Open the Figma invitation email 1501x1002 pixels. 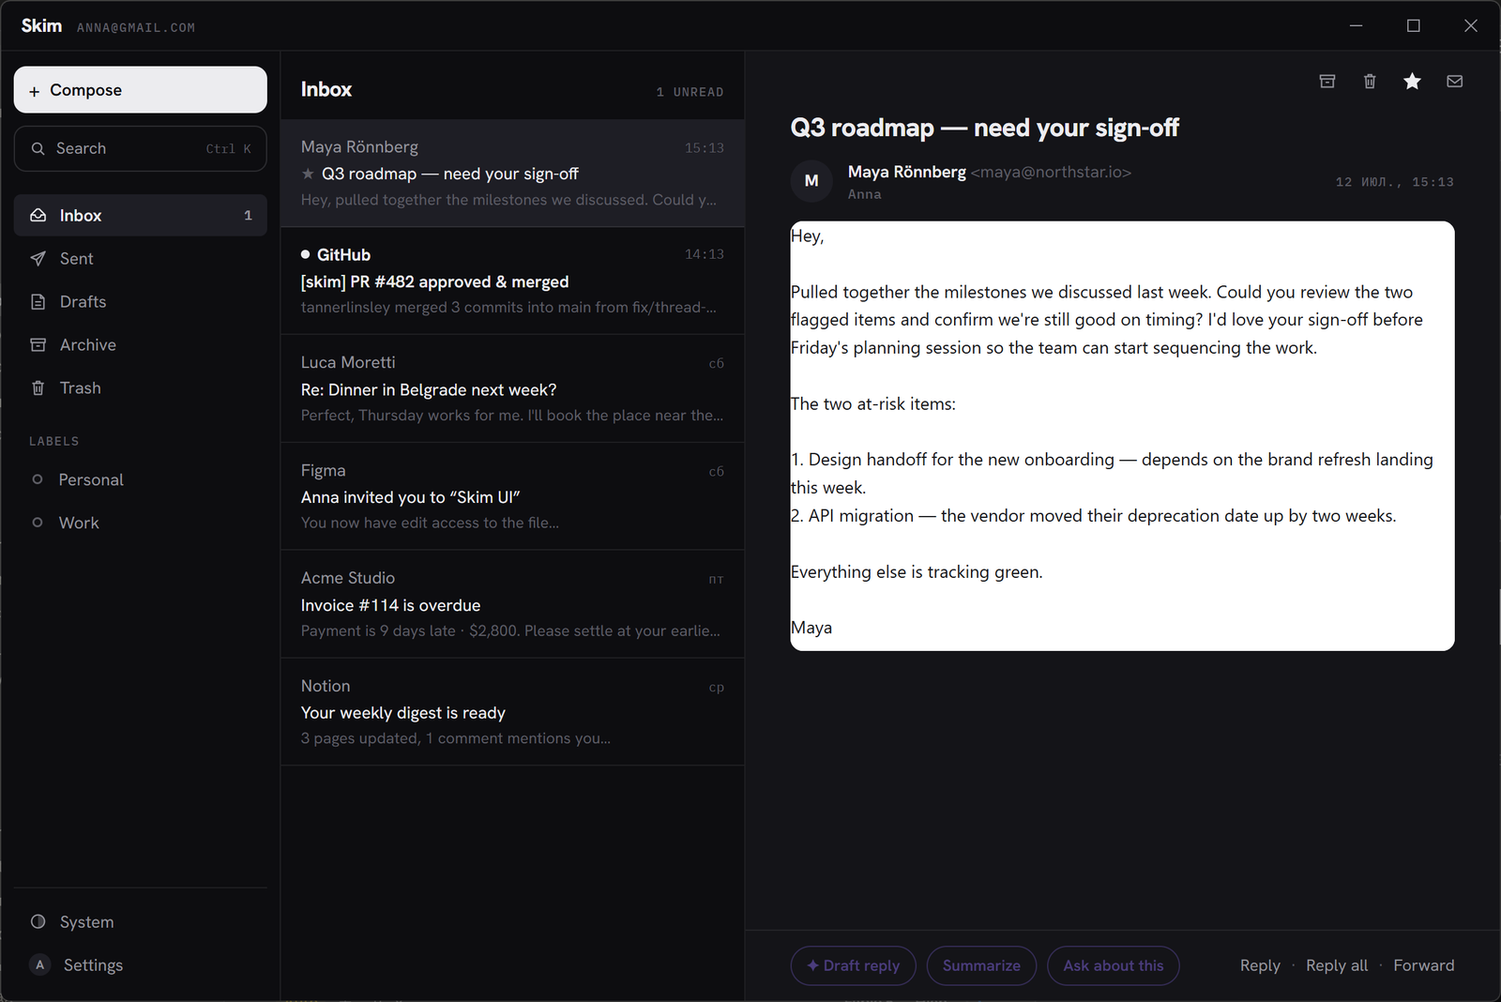click(512, 497)
